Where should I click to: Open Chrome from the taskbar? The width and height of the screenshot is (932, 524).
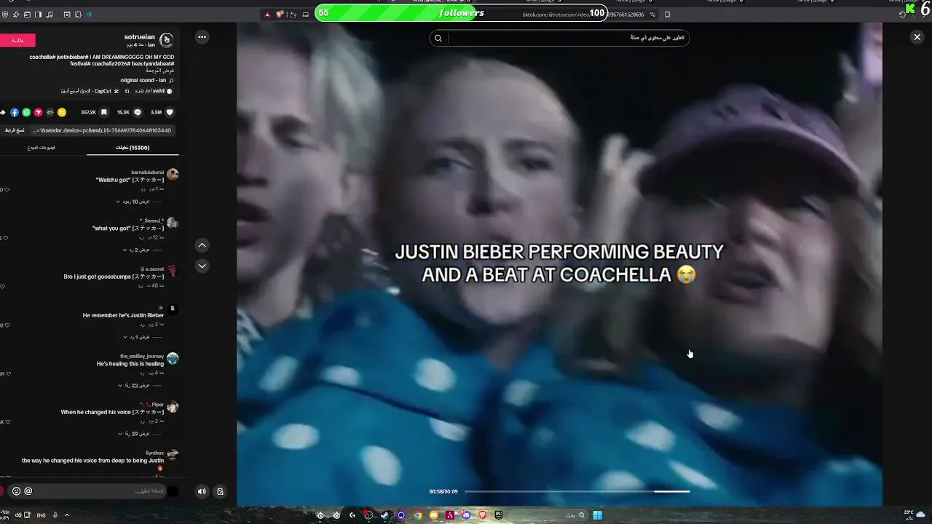pos(417,515)
